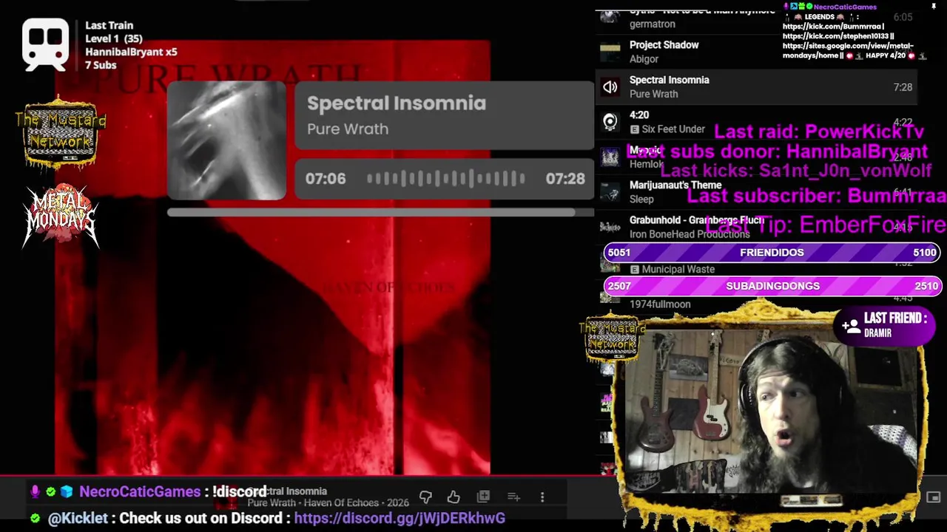Click the Marijuanaut's Theme album thumbnail
Screen dimensions: 947x532
610,192
